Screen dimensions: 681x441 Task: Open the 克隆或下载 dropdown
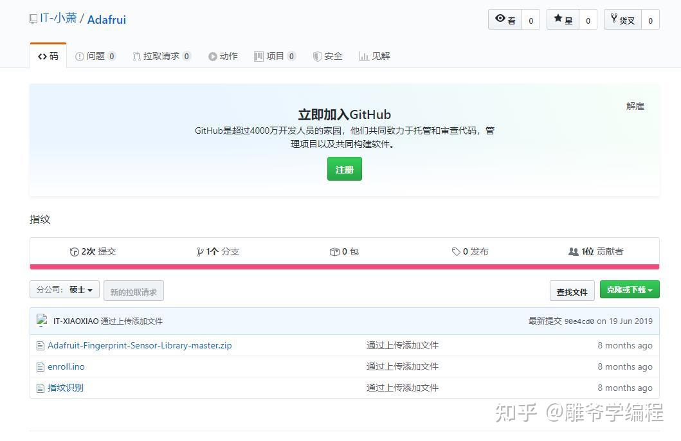click(x=630, y=289)
